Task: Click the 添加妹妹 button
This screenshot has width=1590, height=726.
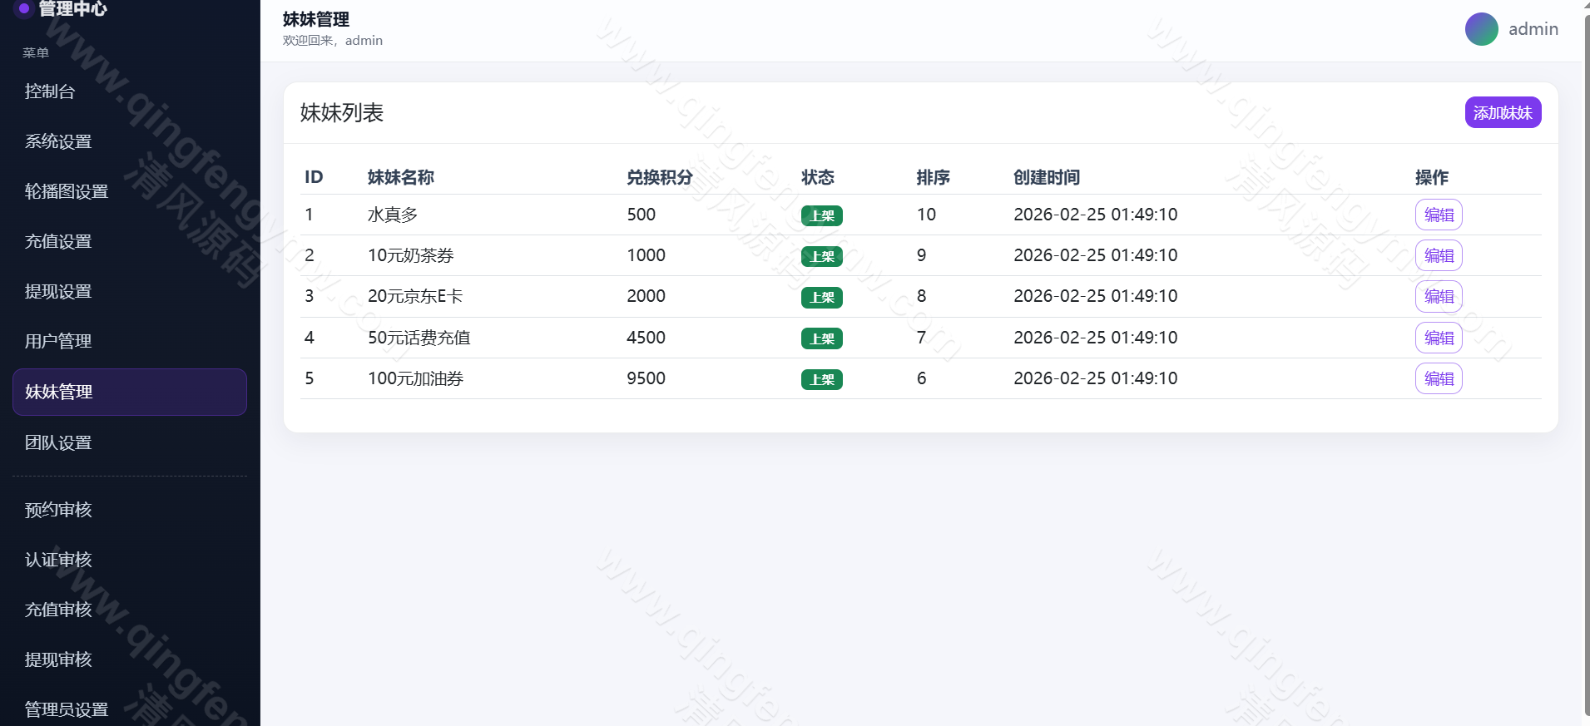Action: click(1503, 112)
